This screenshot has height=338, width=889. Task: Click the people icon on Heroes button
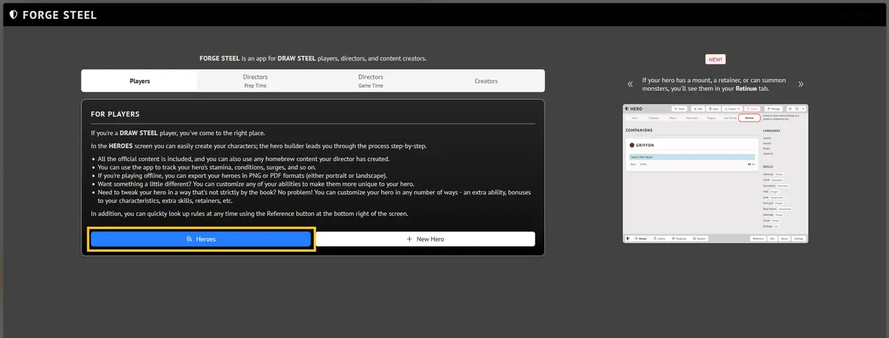point(189,239)
